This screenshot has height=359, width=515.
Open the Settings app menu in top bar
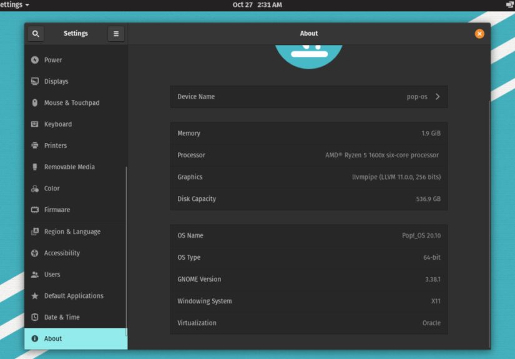pyautogui.click(x=14, y=4)
